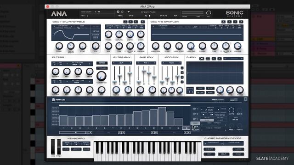294x165 pixels.
Task: Select SERIES filter routing
Action: tap(102, 63)
